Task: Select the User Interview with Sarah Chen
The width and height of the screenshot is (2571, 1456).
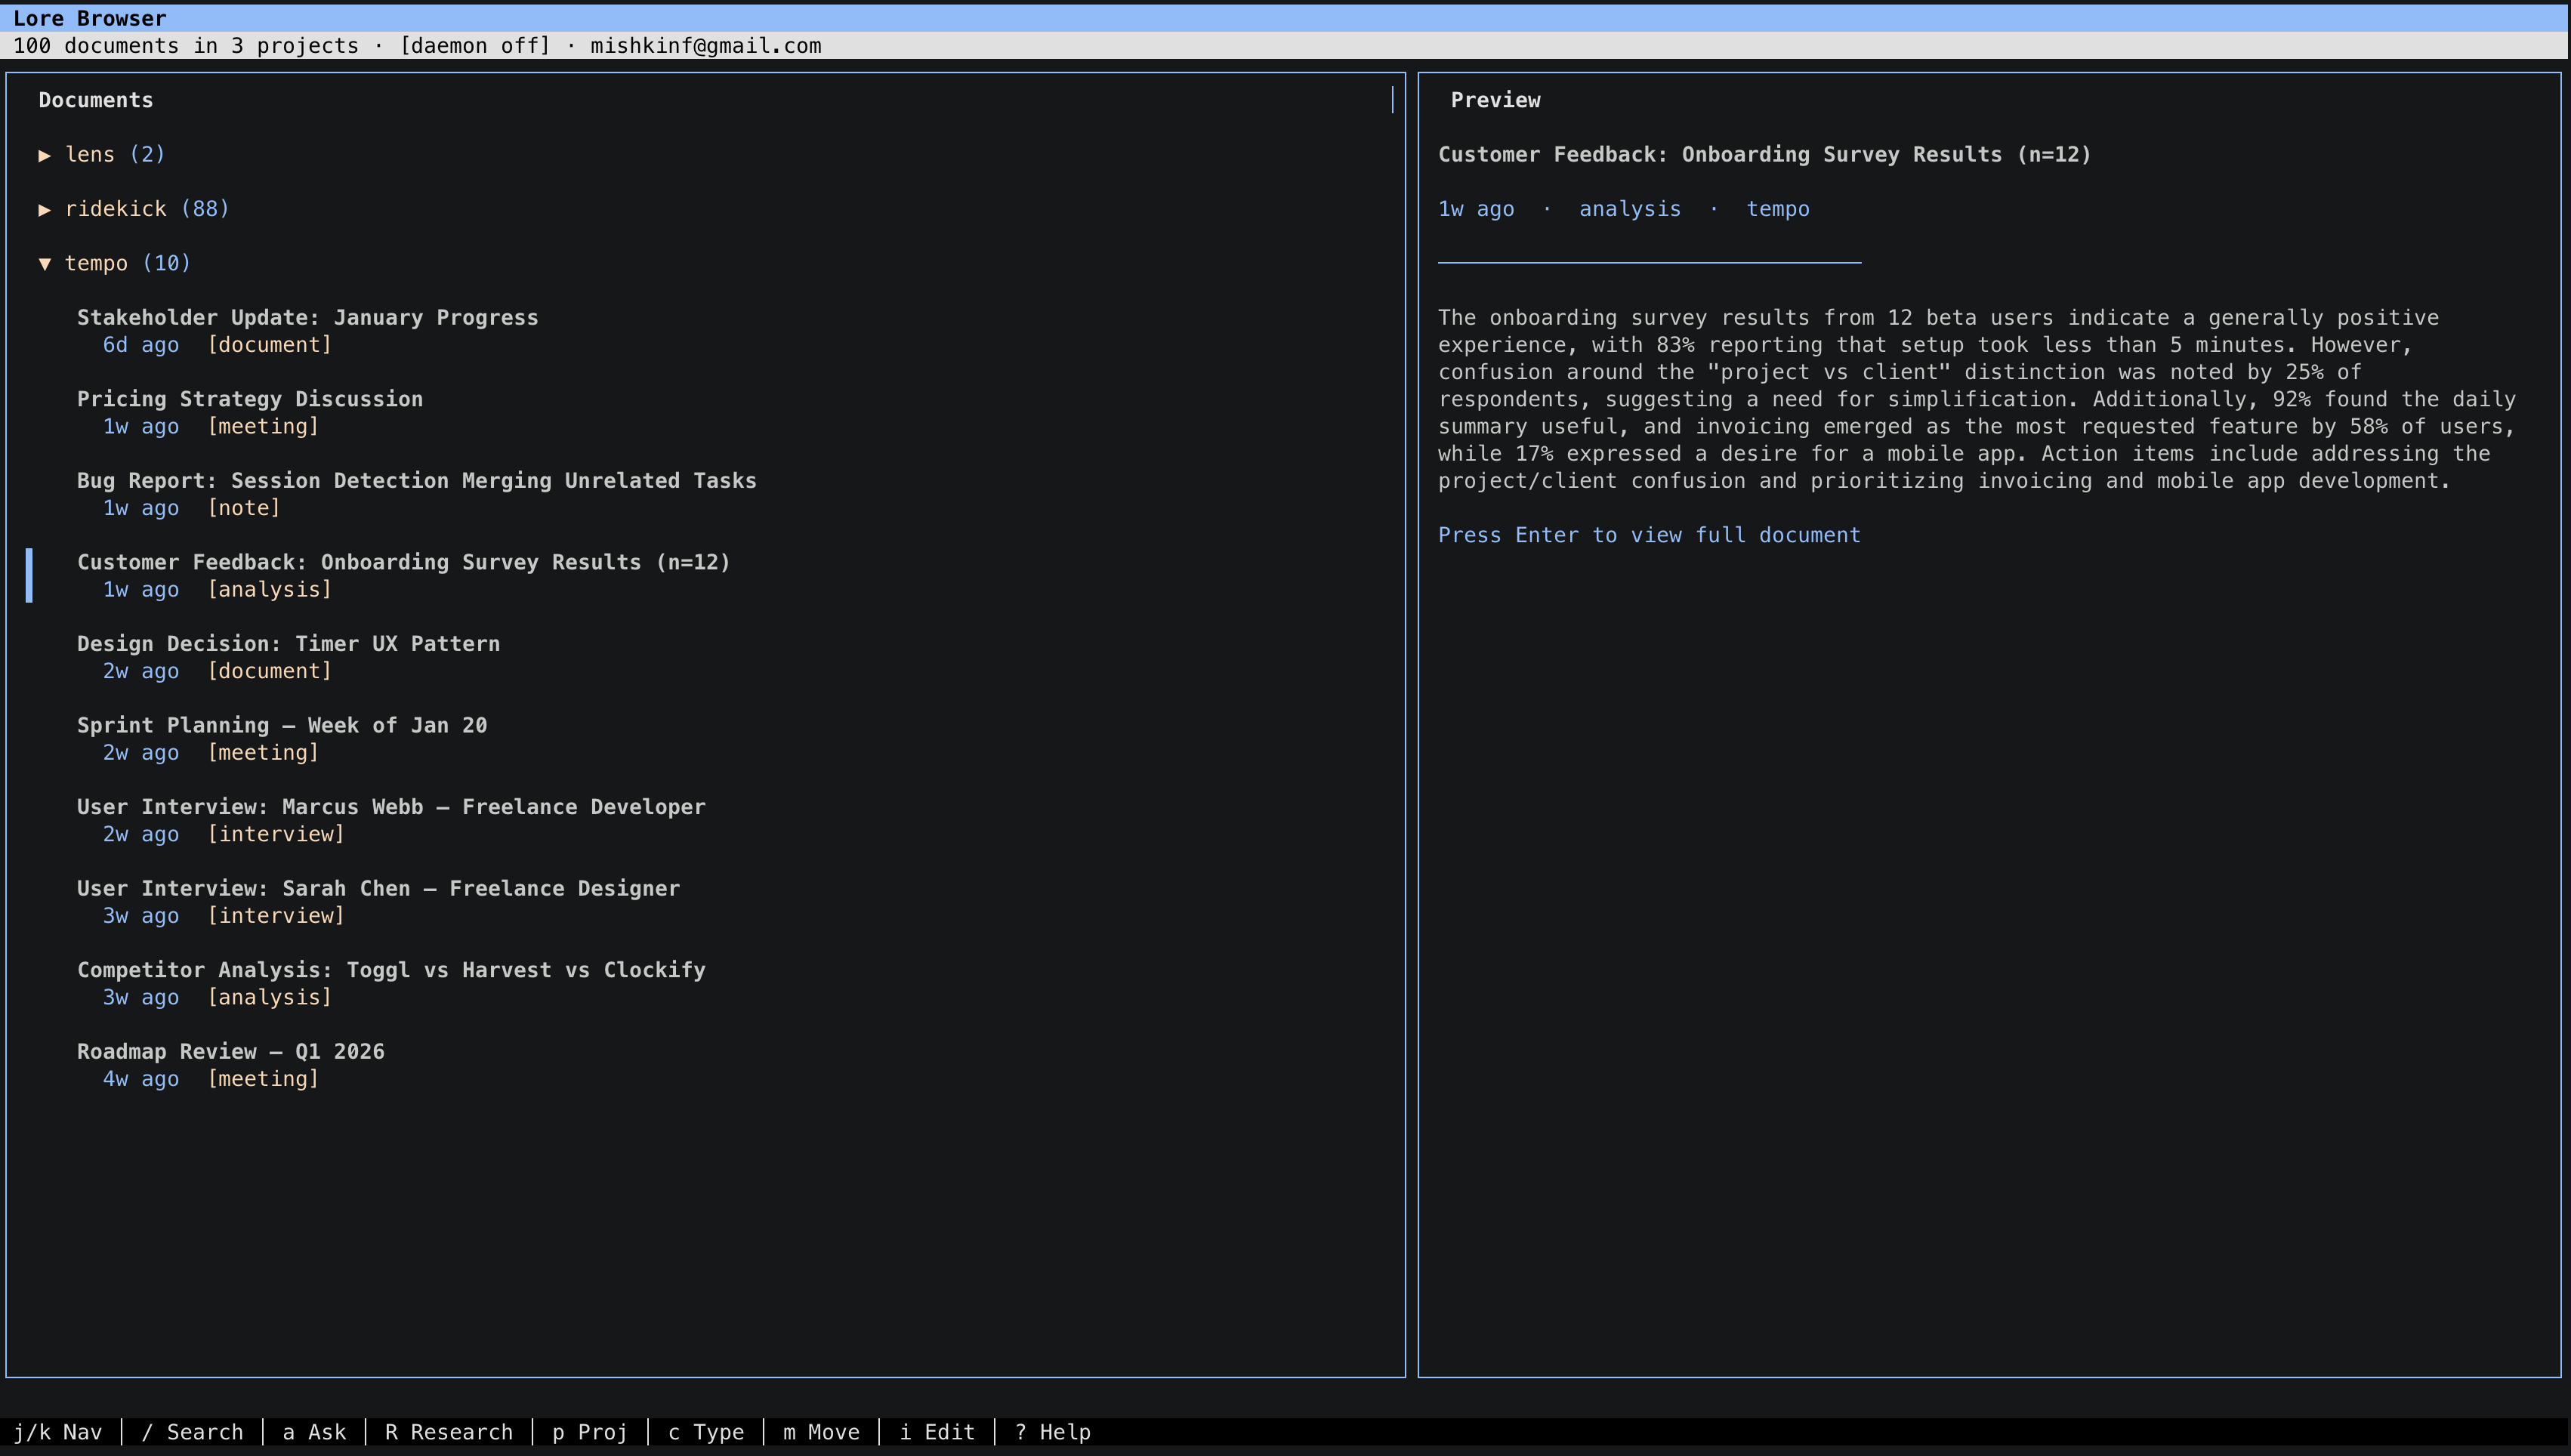Action: 378,888
